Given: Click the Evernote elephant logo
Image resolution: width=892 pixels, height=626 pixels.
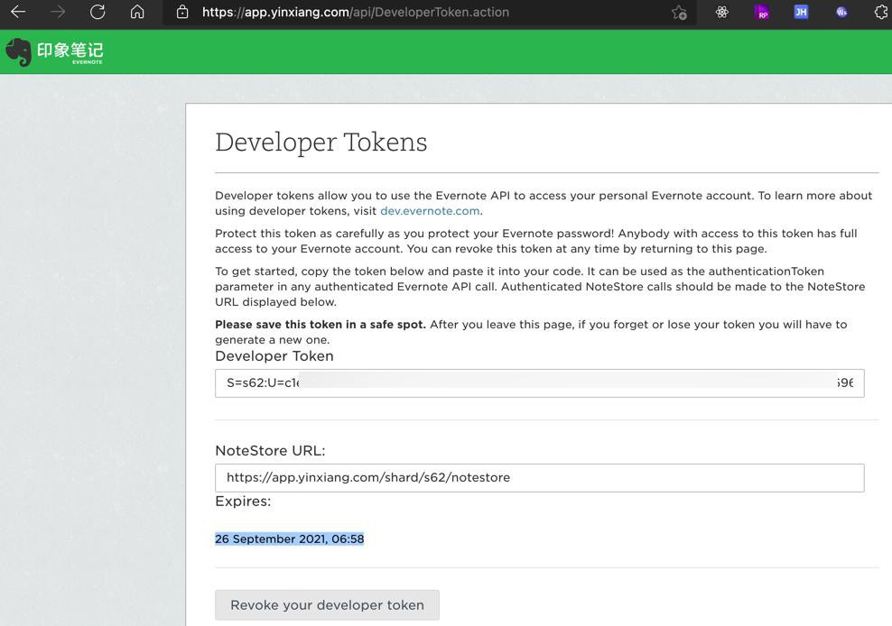Looking at the screenshot, I should point(18,52).
